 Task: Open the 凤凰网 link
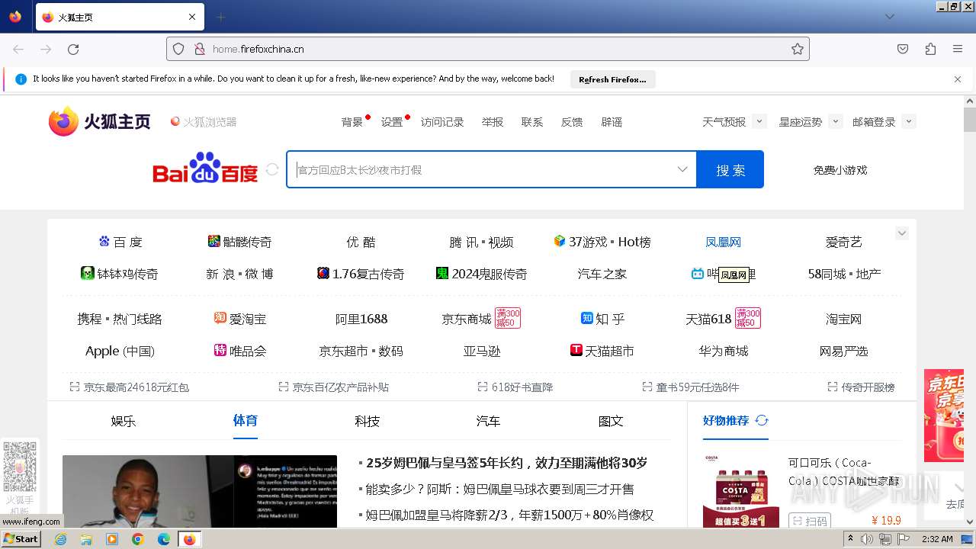(x=723, y=242)
